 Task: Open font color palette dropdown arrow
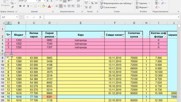(52, 6)
